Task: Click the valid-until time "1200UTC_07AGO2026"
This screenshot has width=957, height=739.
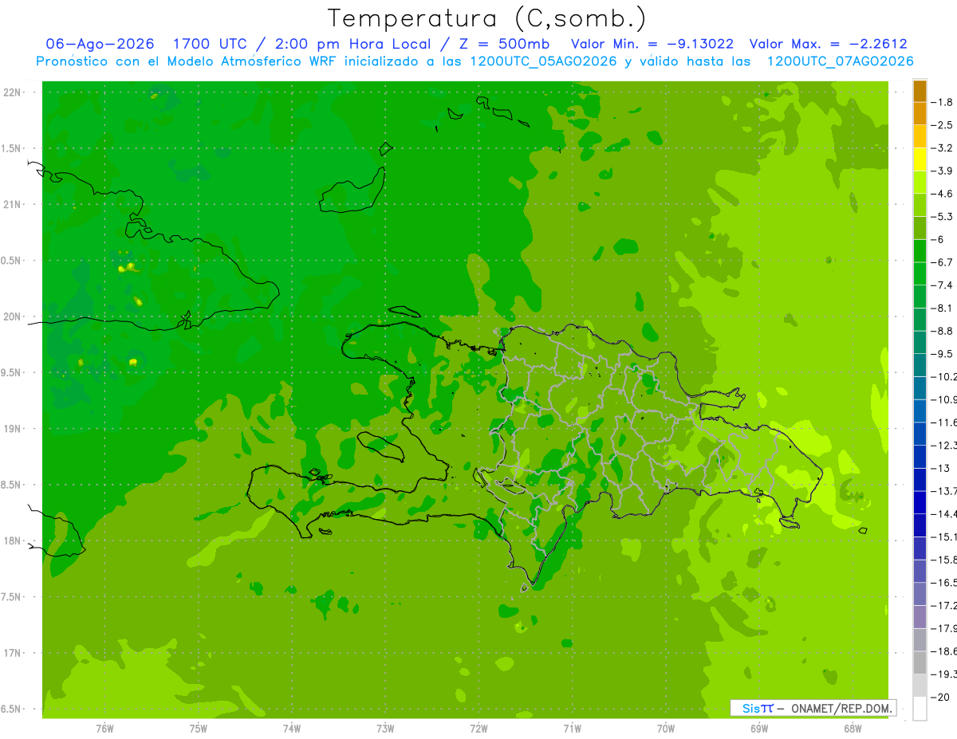Action: tap(841, 61)
